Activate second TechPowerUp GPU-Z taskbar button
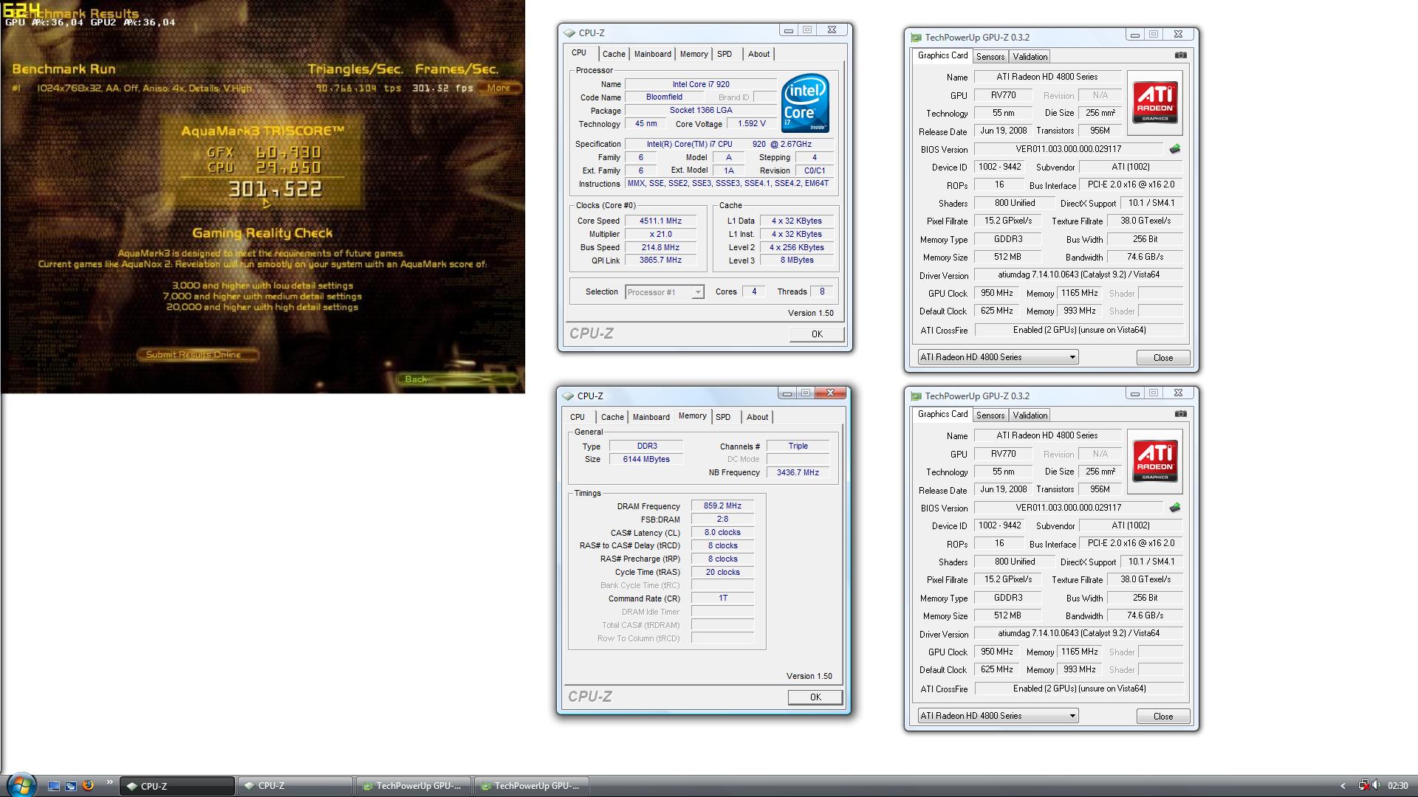1418x797 pixels. [x=531, y=786]
